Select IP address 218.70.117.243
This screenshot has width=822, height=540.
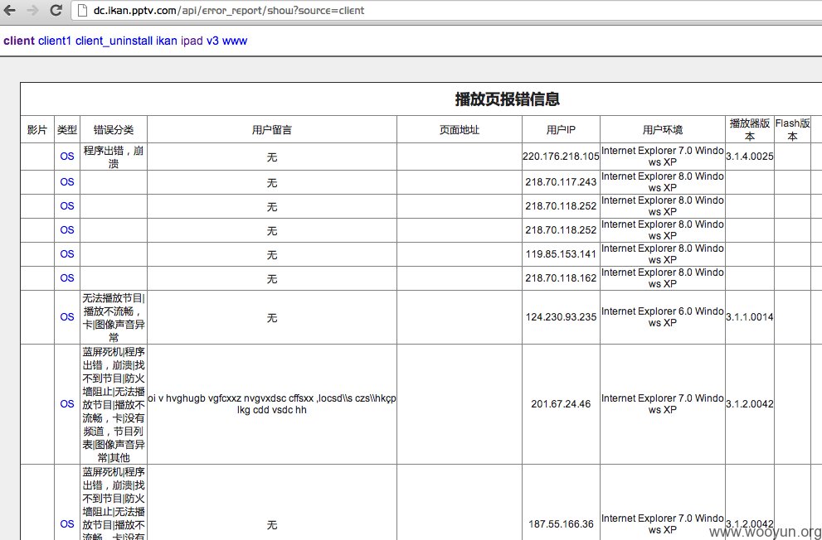click(x=561, y=181)
